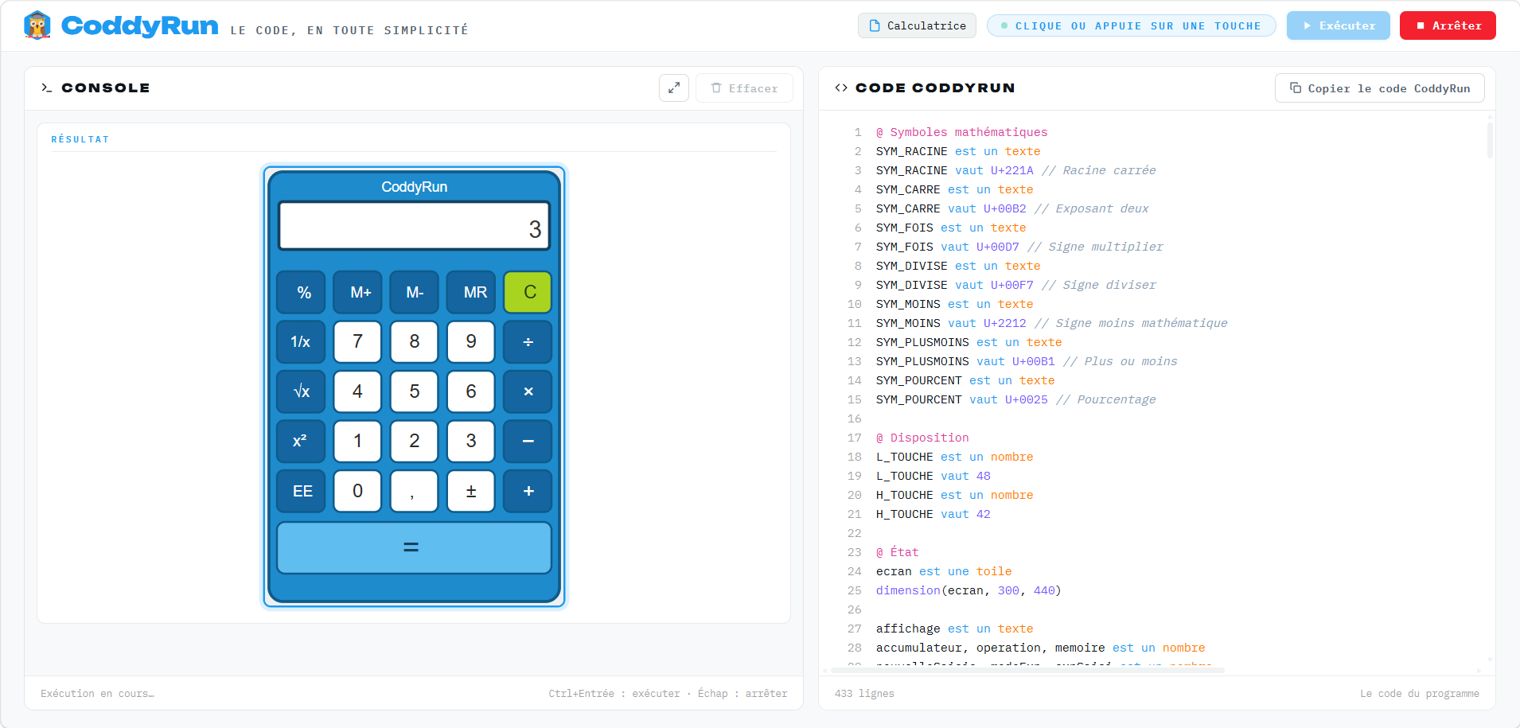1520x728 pixels.
Task: Tap the decimal comma key
Action: (x=415, y=491)
